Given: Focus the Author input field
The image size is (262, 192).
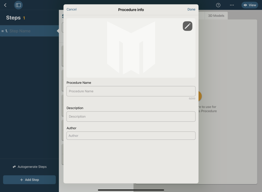Looking at the screenshot, I should [x=131, y=135].
